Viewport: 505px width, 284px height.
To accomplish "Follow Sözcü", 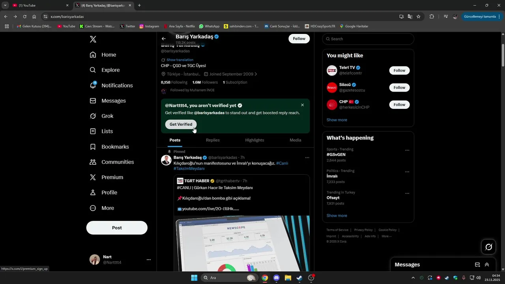I will click(x=399, y=88).
